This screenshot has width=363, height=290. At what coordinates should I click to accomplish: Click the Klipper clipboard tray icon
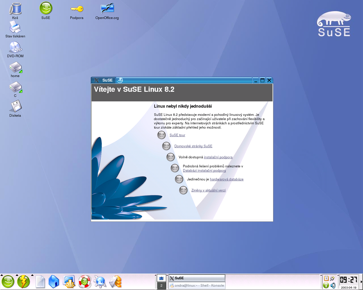pyautogui.click(x=326, y=278)
